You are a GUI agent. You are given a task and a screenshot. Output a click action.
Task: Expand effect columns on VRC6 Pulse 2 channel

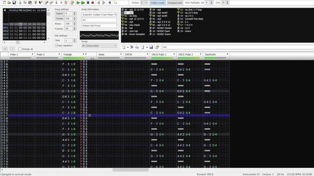pyautogui.click(x=201, y=54)
